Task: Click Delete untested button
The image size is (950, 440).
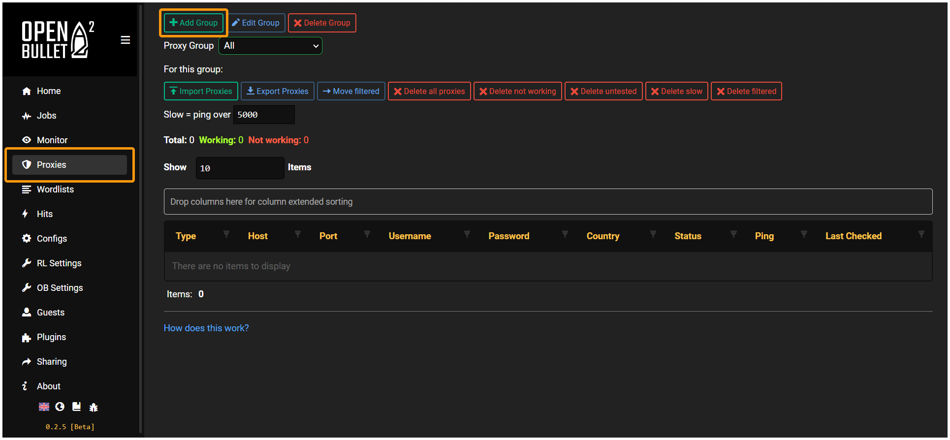Action: coord(603,91)
